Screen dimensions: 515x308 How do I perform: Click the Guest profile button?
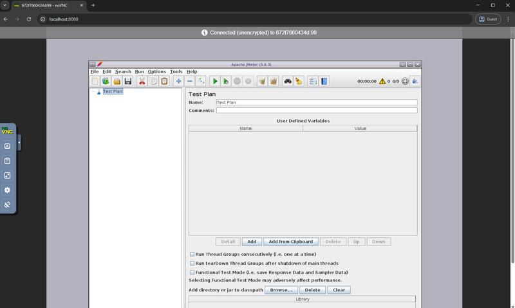(488, 19)
